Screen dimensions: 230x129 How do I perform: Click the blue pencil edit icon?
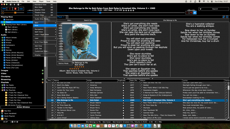[224, 17]
